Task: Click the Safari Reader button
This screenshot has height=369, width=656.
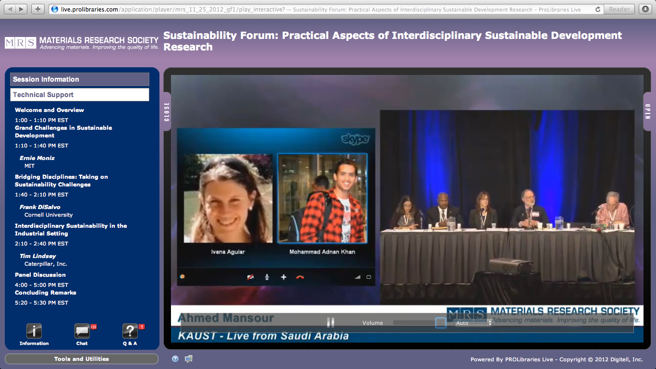Action: (619, 9)
